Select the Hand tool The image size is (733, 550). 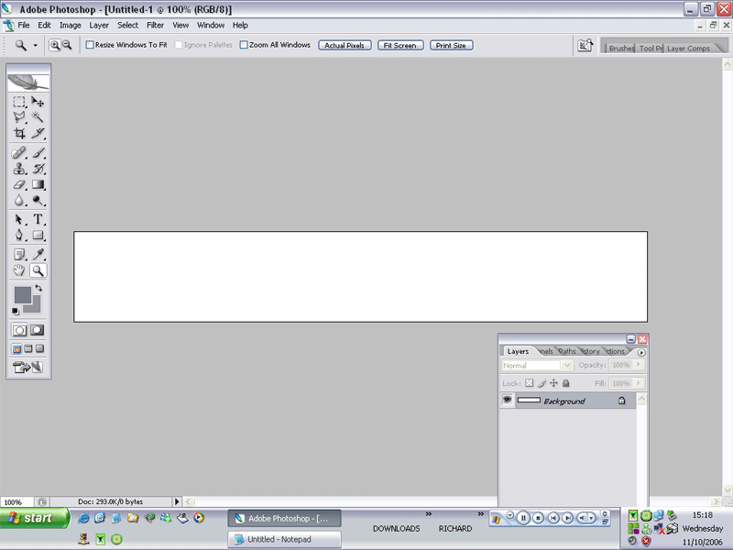pyautogui.click(x=18, y=270)
